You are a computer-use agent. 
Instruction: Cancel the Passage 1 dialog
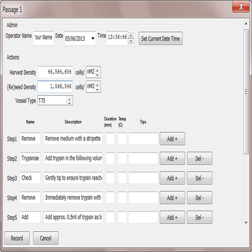[45, 238]
